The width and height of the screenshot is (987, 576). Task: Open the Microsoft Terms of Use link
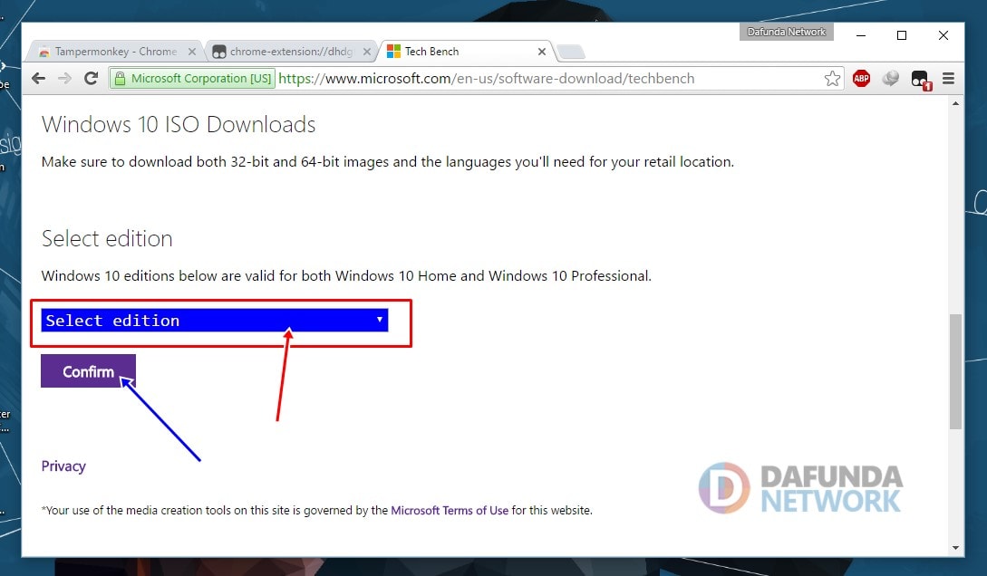450,511
